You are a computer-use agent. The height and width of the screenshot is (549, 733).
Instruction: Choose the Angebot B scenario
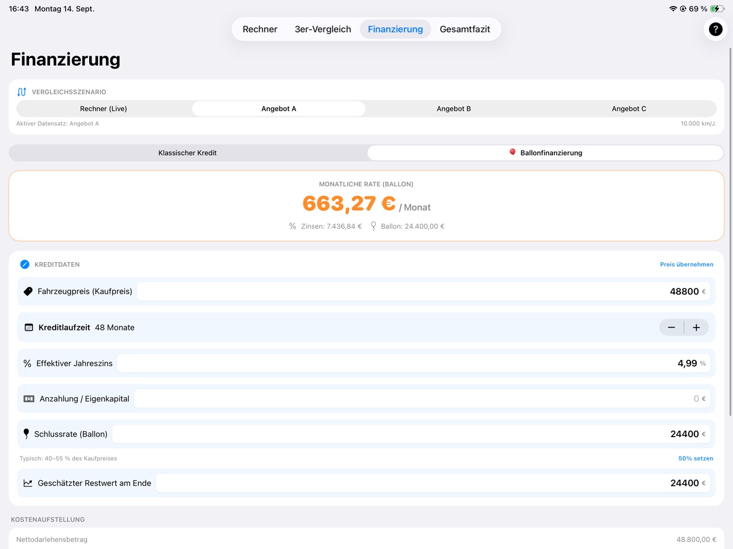point(453,108)
